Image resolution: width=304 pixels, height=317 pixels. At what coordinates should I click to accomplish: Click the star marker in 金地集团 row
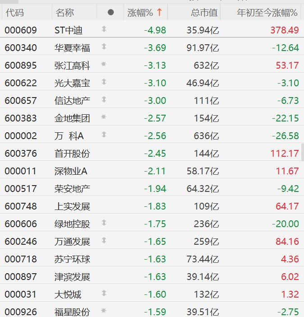(104, 117)
